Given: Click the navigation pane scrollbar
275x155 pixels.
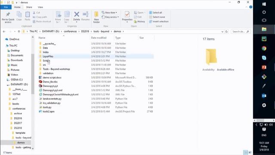Looking at the screenshot, I should click(x=33, y=74).
